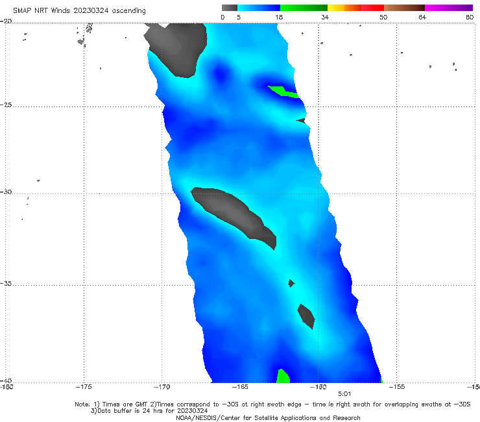Click the gray low-wind patch at top of swath
Screen dimensions: 480x422
coord(178,49)
